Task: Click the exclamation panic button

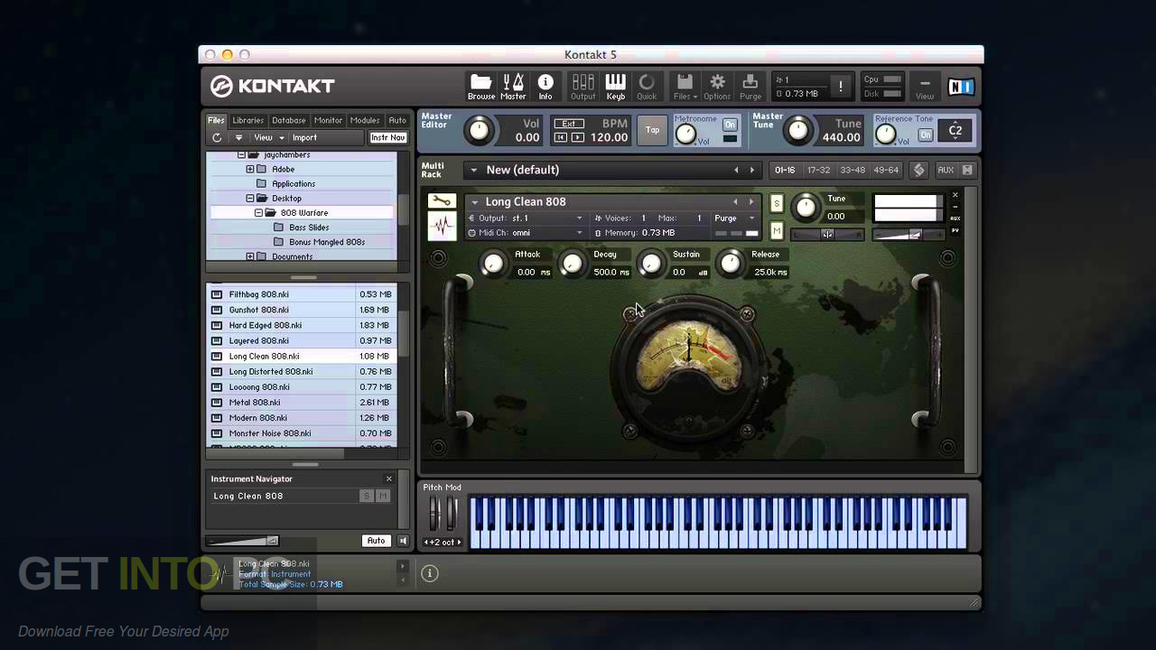Action: point(841,87)
